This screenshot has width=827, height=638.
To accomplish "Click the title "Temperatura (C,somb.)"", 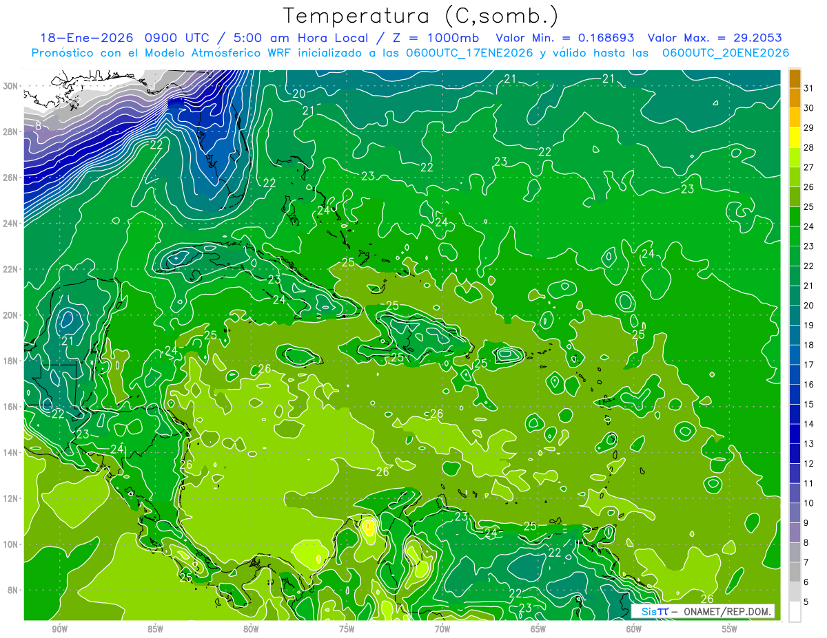I will point(422,15).
